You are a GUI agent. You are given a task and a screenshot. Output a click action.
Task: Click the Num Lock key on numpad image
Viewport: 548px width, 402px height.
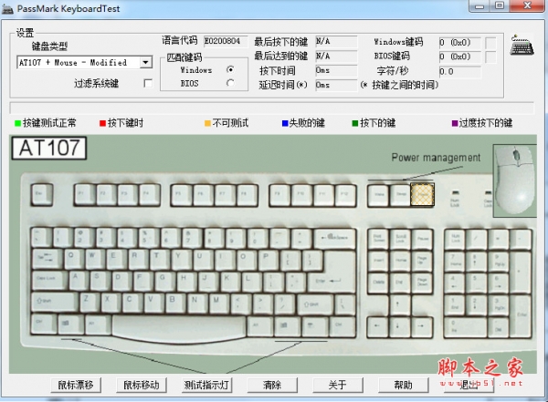point(455,238)
